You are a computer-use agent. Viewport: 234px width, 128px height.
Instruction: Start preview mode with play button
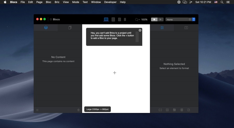coord(160,19)
